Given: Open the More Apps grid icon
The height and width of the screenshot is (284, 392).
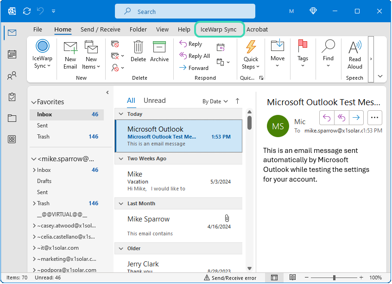Looking at the screenshot, I should pos(12,139).
